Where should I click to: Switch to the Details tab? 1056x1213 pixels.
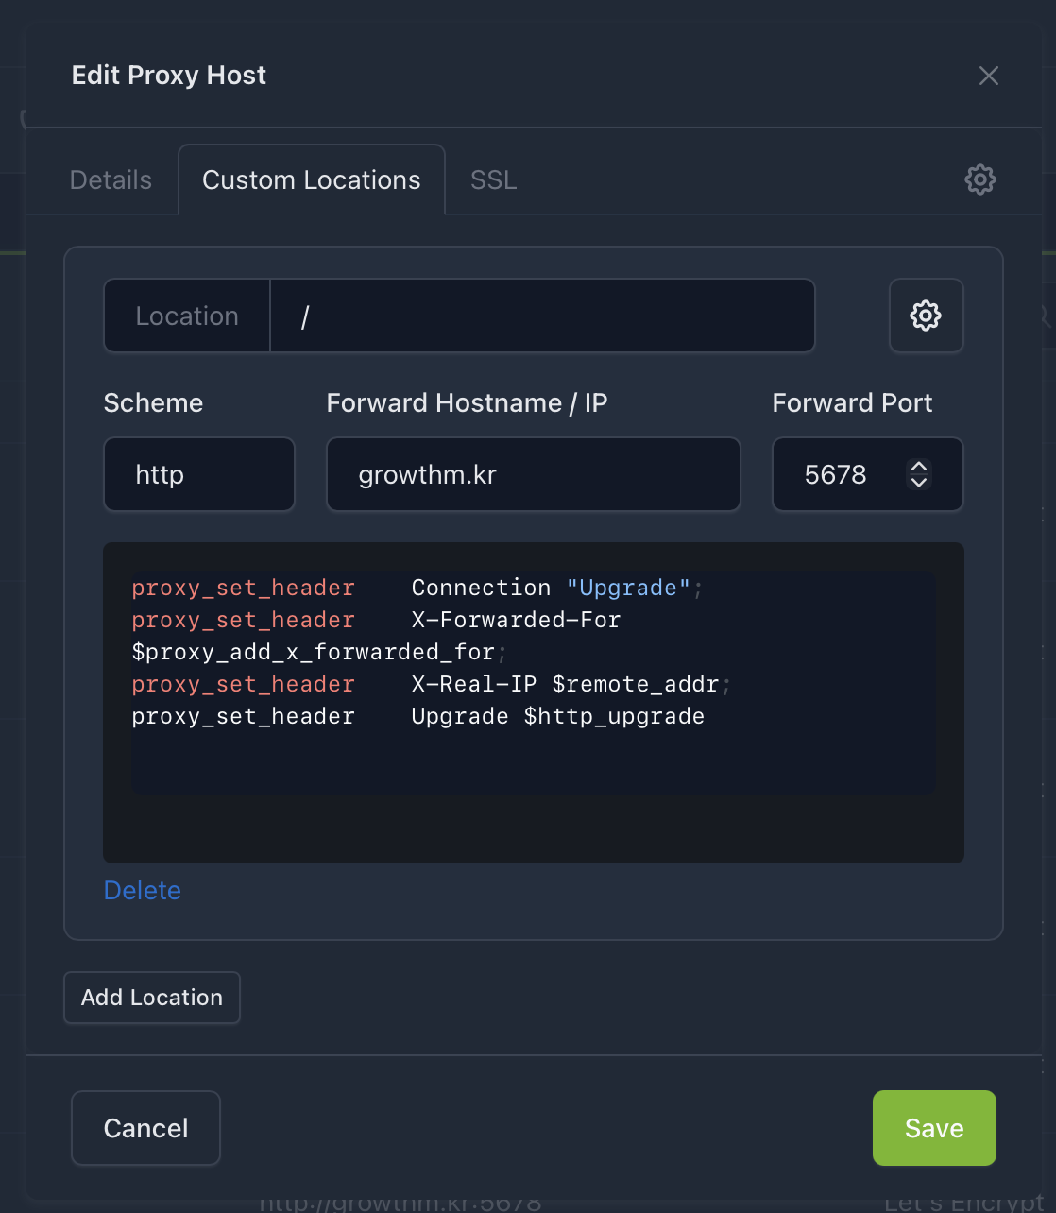click(x=111, y=179)
